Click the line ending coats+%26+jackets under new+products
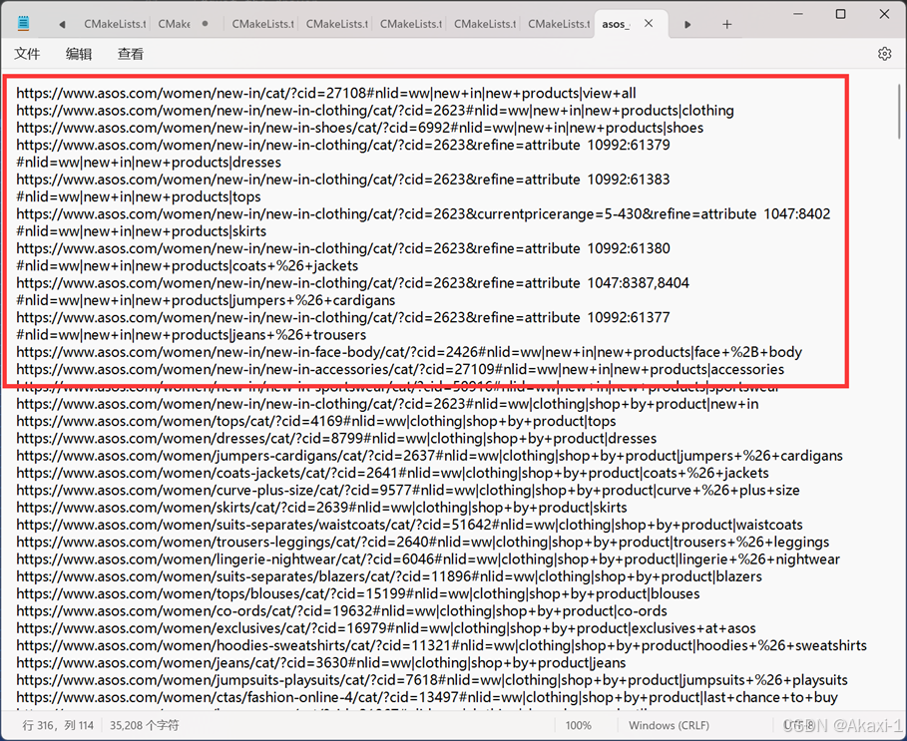 (x=188, y=266)
